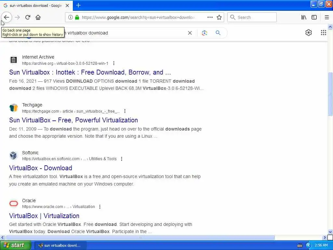333x250 pixels.
Task: Show site information icon in address bar
Action: click(x=70, y=17)
